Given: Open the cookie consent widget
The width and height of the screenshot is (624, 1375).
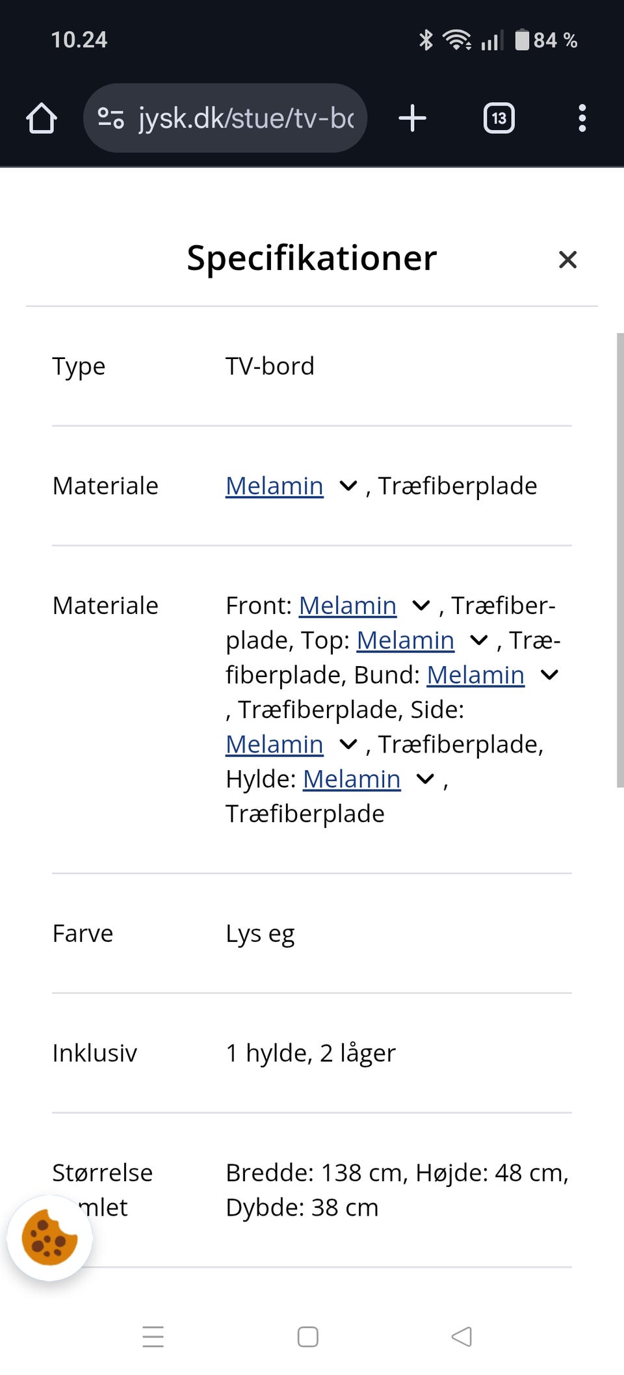Looking at the screenshot, I should (x=49, y=1237).
